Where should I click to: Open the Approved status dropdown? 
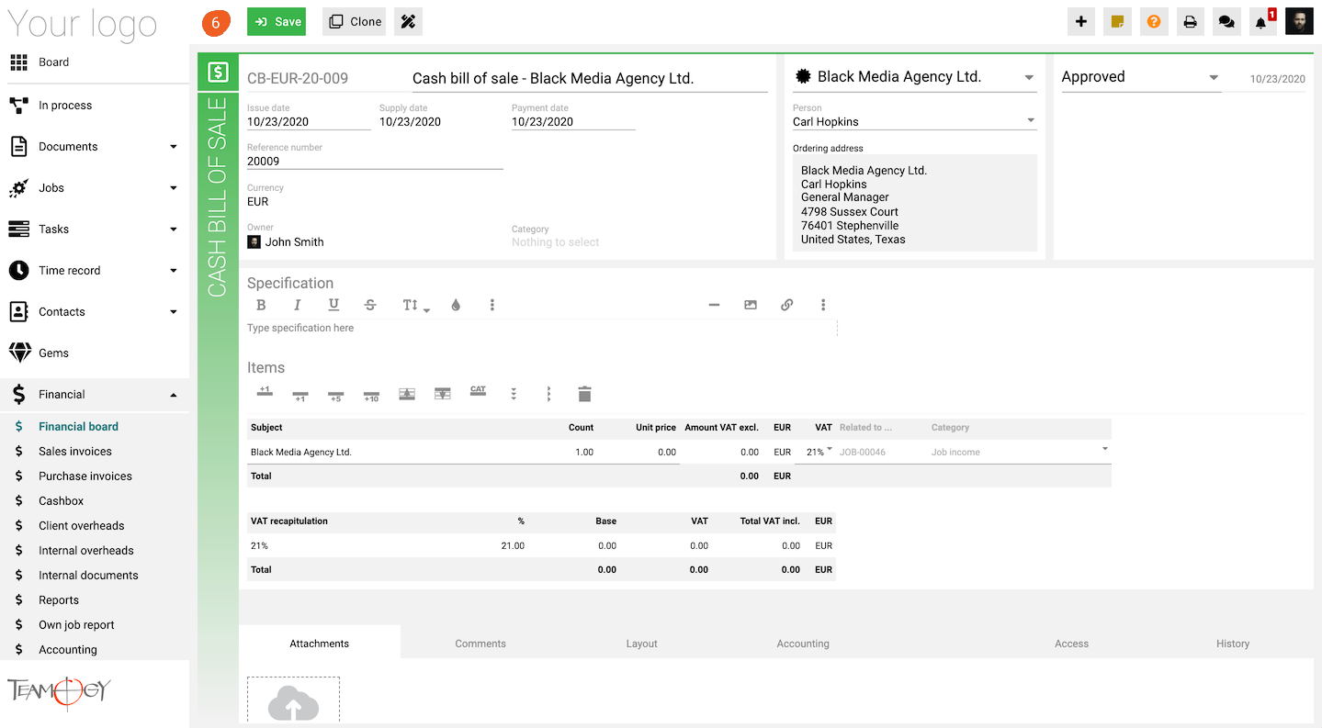click(x=1214, y=78)
